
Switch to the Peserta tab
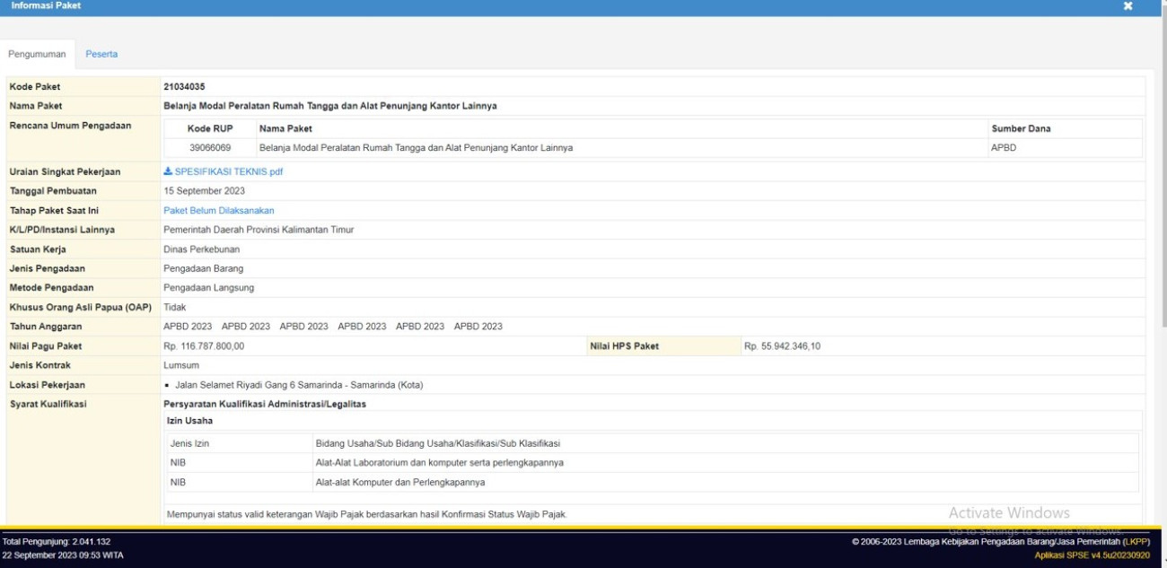[101, 54]
